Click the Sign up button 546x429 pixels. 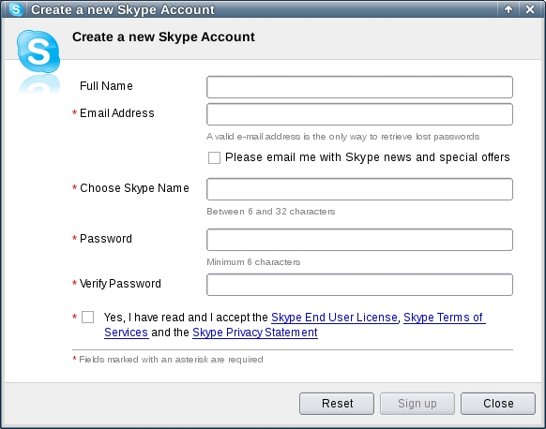pyautogui.click(x=417, y=404)
